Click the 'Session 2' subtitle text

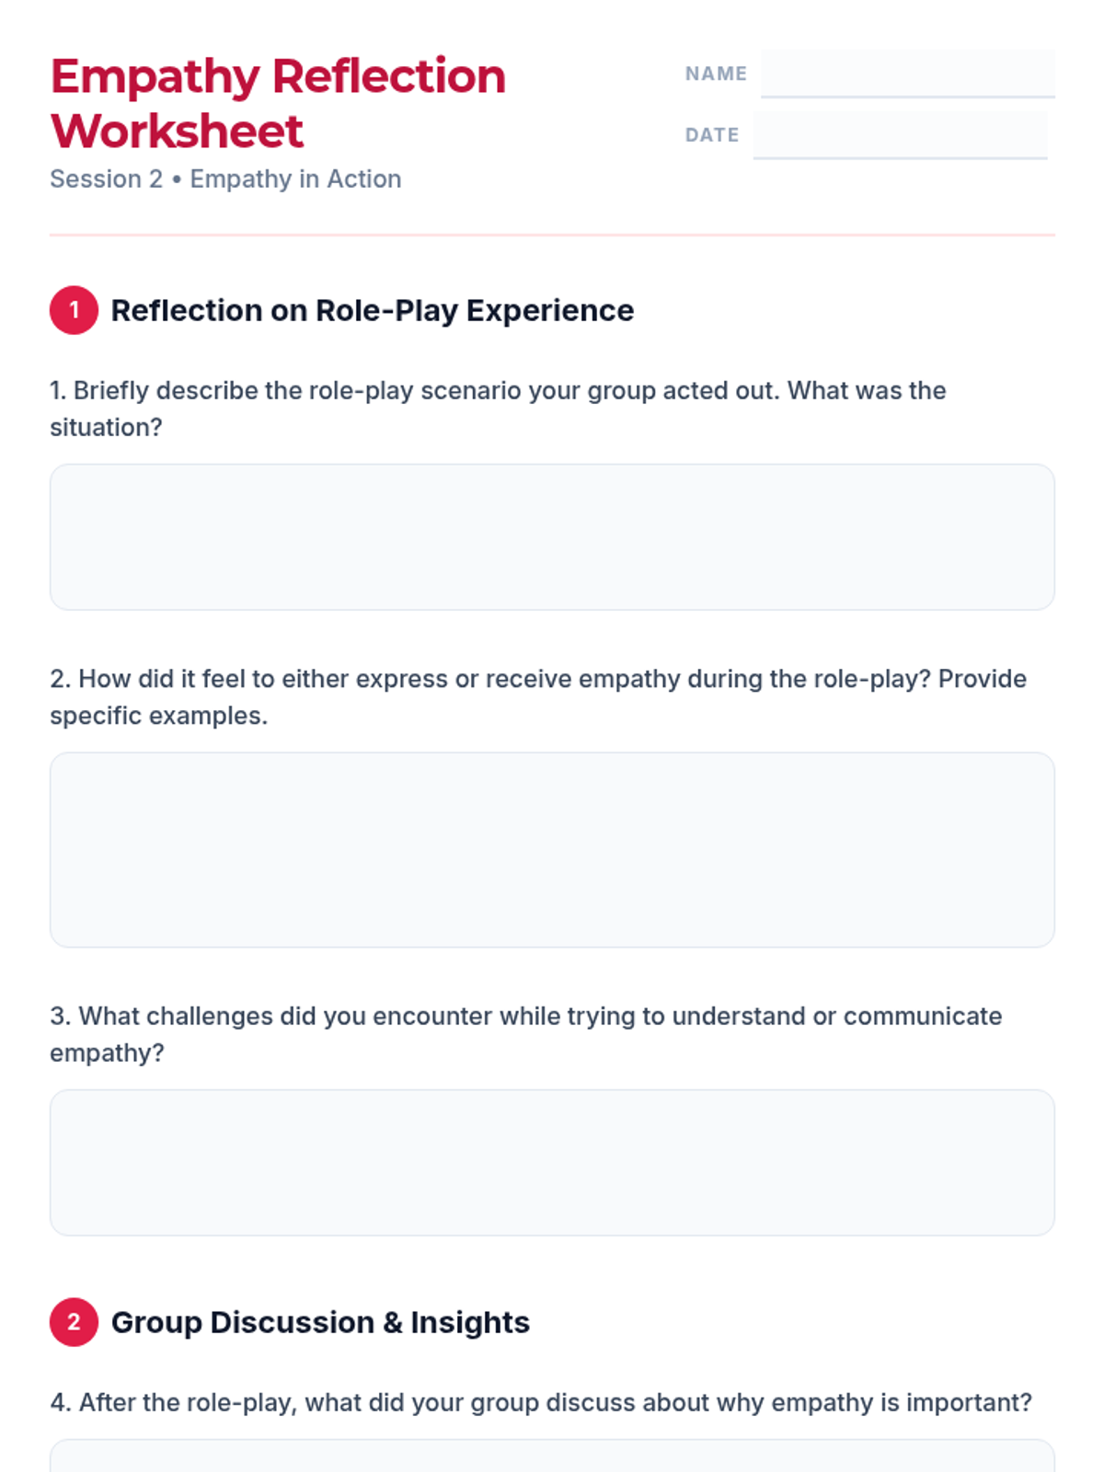pyautogui.click(x=106, y=178)
